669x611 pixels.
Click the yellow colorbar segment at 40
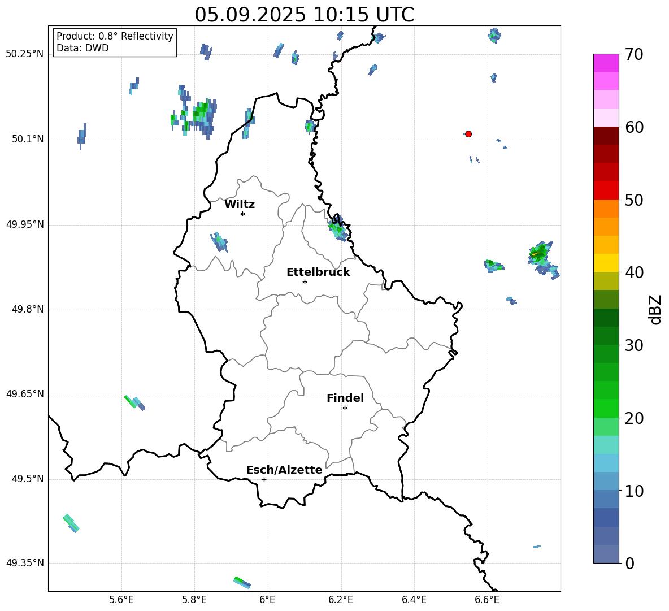(606, 263)
